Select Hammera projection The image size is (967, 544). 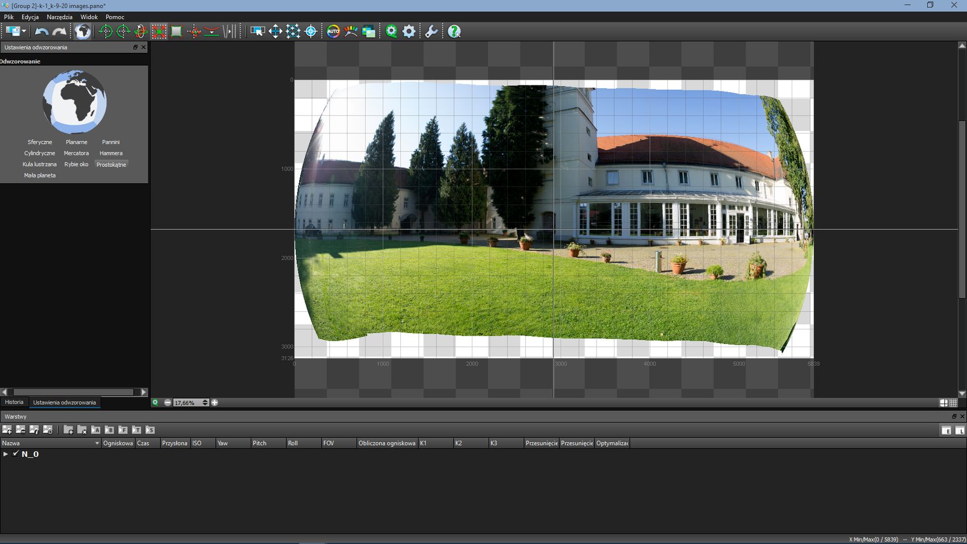click(111, 153)
